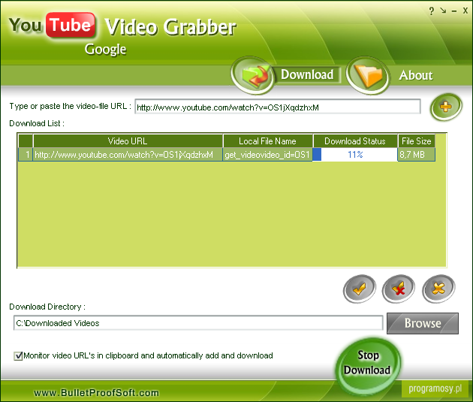Screen dimensions: 473x402
Task: Visit www.BulletProofSoft.com link
Action: 97,393
